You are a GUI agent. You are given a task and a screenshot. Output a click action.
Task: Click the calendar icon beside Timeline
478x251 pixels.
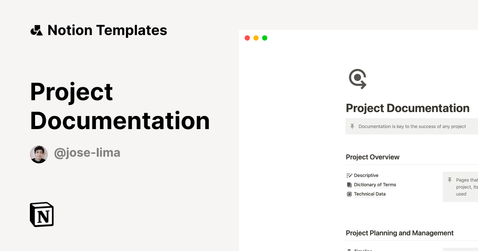click(349, 250)
